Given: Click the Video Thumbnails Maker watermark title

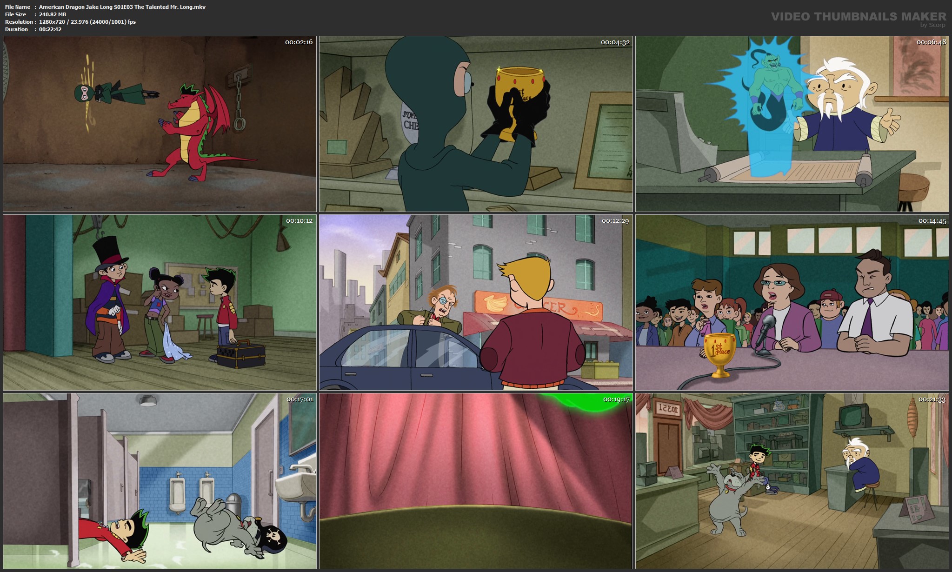Looking at the screenshot, I should click(x=858, y=16).
